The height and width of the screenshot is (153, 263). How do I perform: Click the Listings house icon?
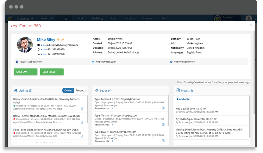pos(16,90)
